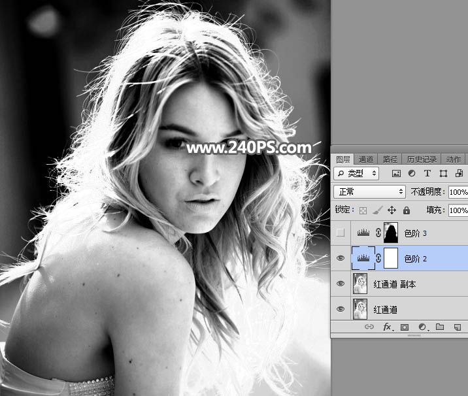Open the 类型 layer filter dropdown

356,173
